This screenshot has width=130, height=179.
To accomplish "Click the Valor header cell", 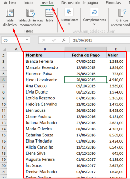I will [116, 55].
